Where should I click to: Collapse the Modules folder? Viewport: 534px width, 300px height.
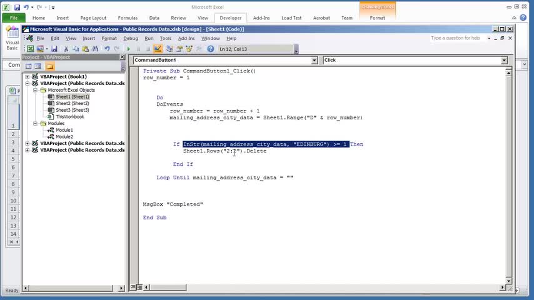coord(35,124)
